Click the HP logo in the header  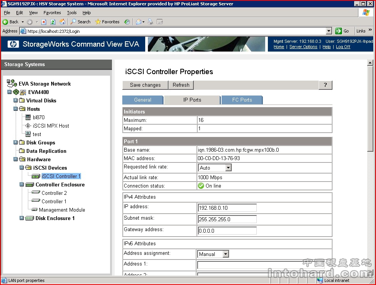(x=13, y=44)
